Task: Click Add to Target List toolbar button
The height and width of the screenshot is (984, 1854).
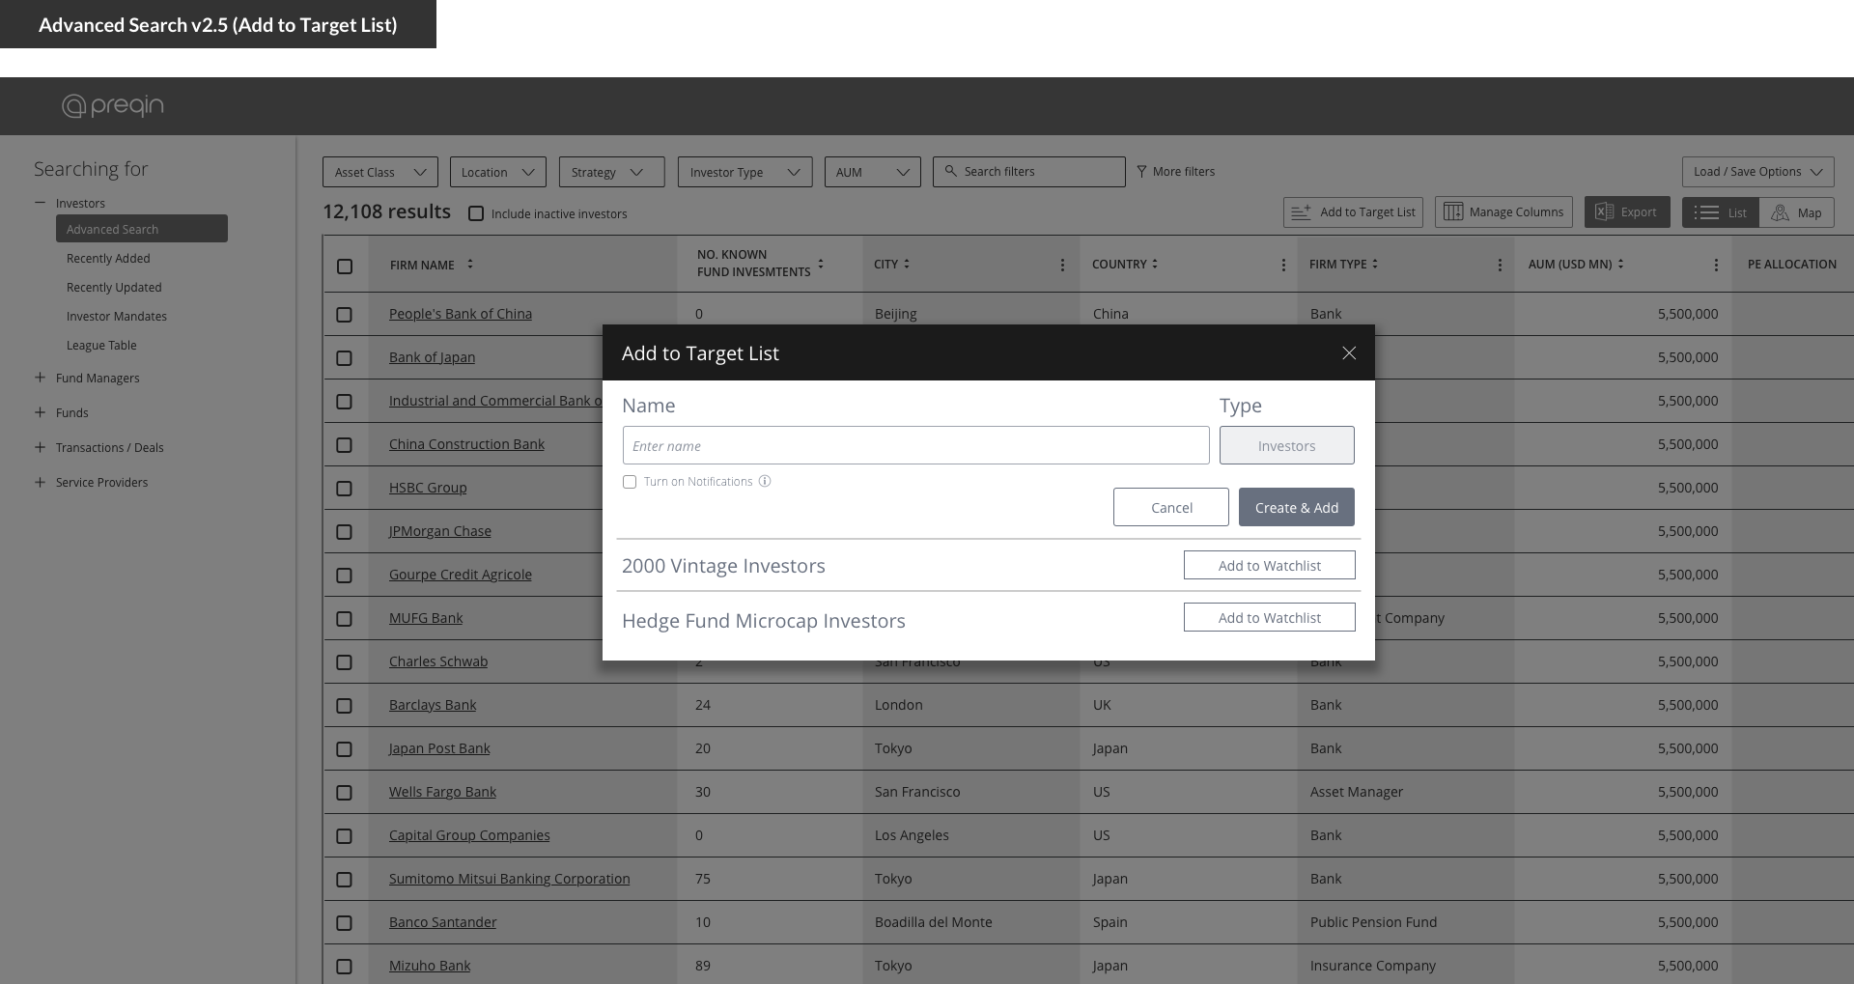Action: pyautogui.click(x=1353, y=212)
